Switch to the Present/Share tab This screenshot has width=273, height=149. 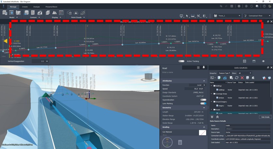[x=51, y=7]
